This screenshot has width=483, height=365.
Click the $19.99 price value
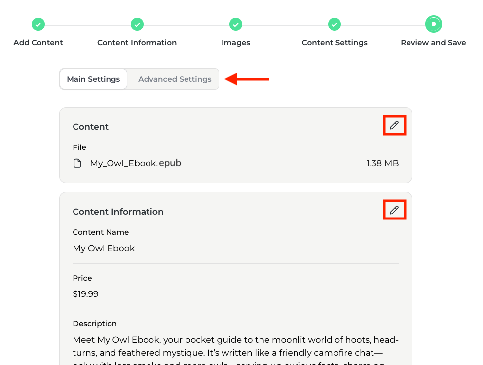click(x=85, y=294)
